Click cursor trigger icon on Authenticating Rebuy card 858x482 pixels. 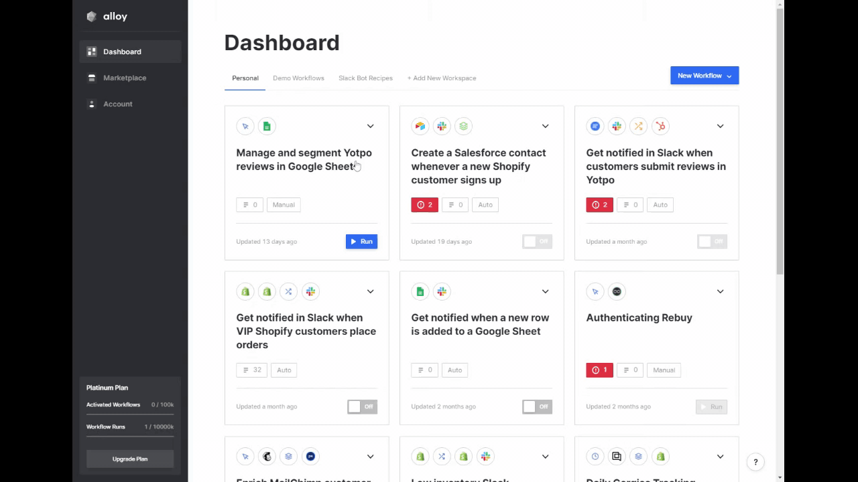[595, 291]
